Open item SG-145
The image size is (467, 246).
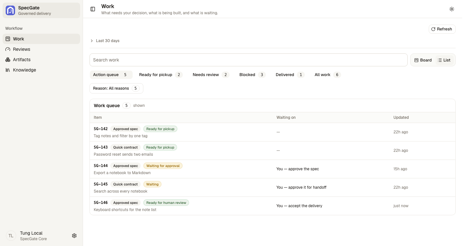coord(272,187)
